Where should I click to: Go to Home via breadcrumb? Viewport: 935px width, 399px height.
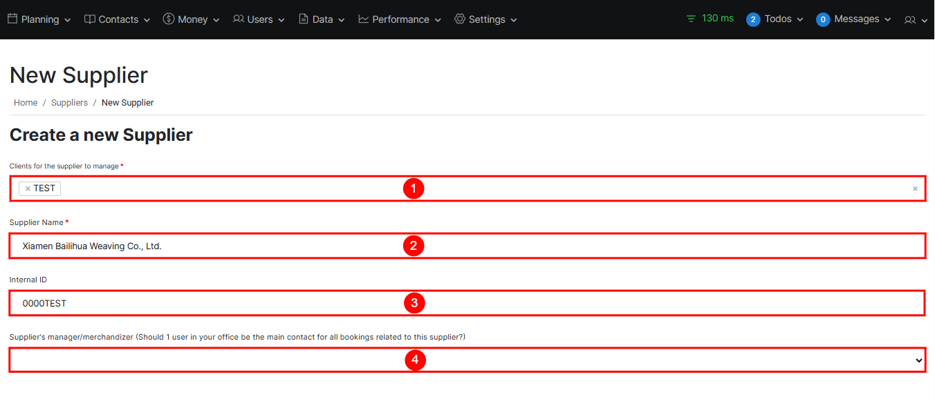(26, 103)
